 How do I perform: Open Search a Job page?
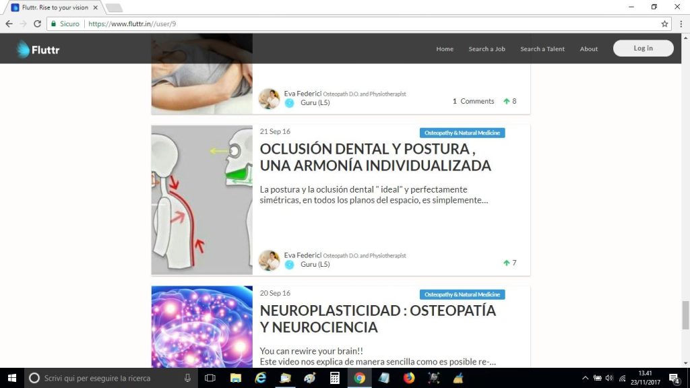point(487,49)
